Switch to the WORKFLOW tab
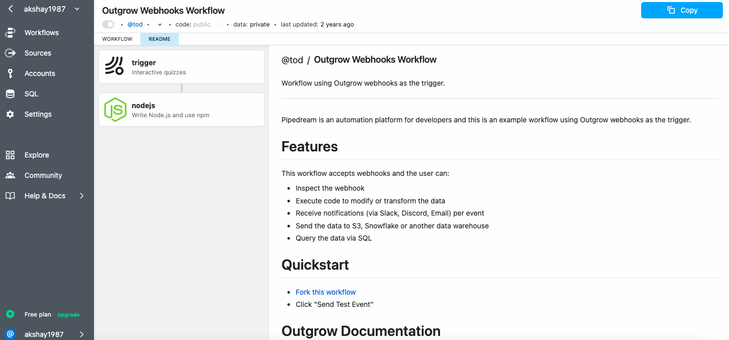This screenshot has height=340, width=729. tap(117, 39)
